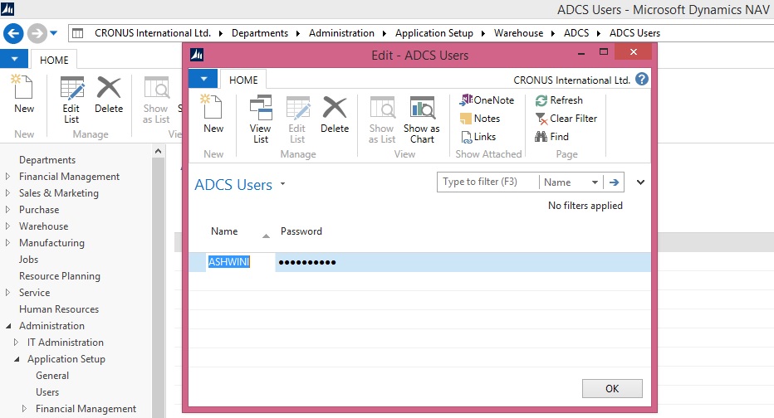Open the ADCS Users title dropdown
Screen dimensions: 774x418
click(x=283, y=184)
